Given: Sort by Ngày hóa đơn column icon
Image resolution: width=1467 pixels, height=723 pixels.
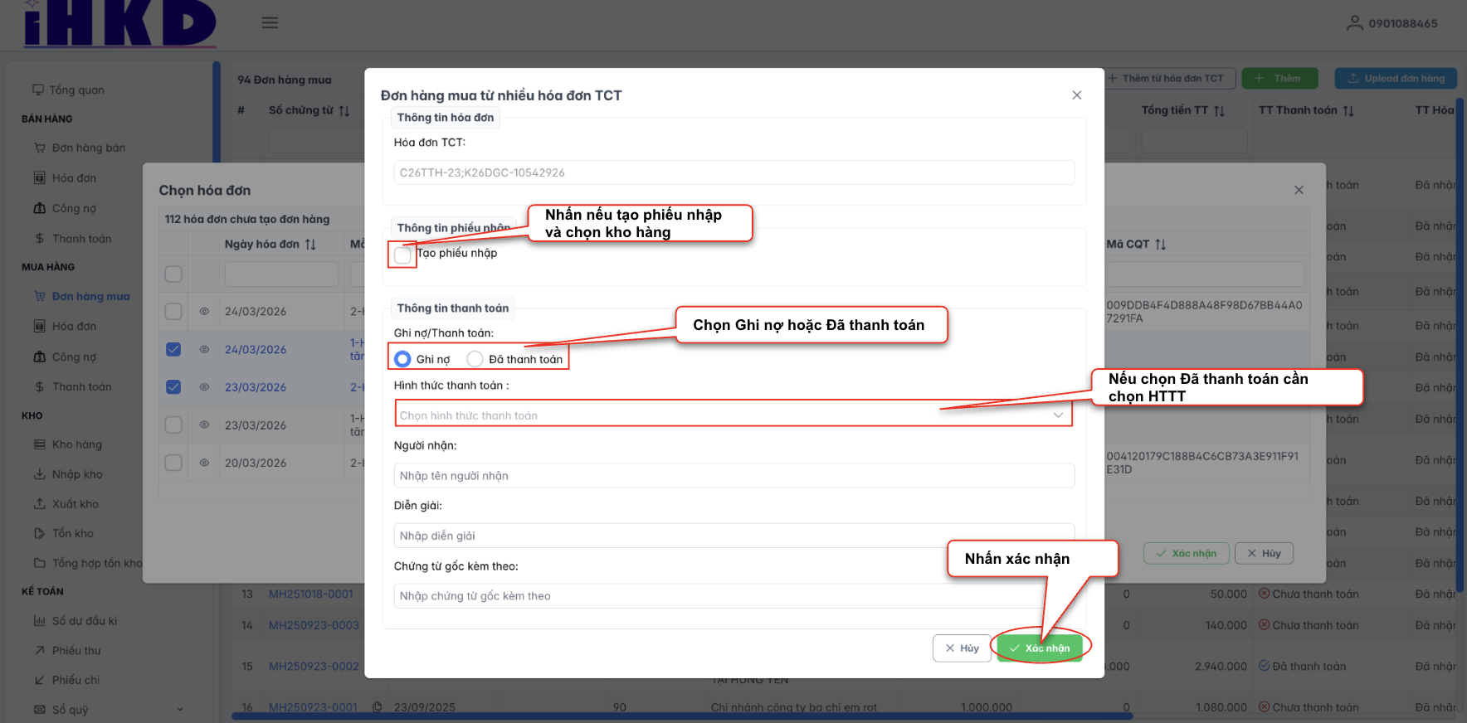Looking at the screenshot, I should pos(310,245).
